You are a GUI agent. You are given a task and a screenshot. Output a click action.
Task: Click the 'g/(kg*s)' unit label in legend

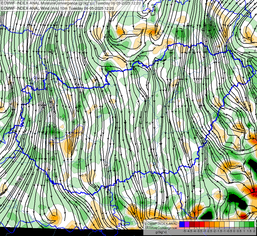(161, 232)
